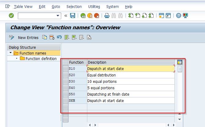Image resolution: width=205 pixels, height=127 pixels.
Task: Click the red Cancel icon
Action: (97, 16)
